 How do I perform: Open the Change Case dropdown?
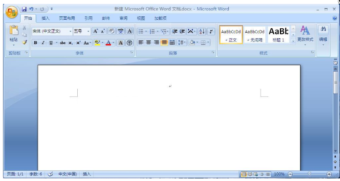88,43
